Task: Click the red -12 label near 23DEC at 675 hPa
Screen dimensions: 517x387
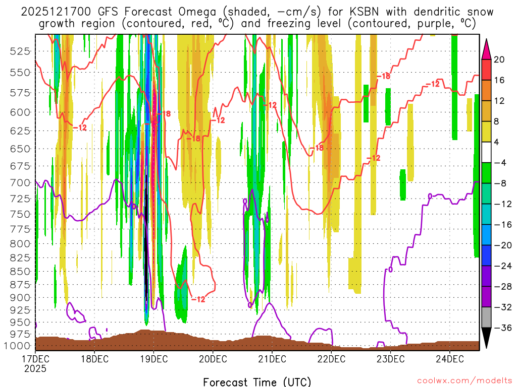Action: (x=374, y=158)
